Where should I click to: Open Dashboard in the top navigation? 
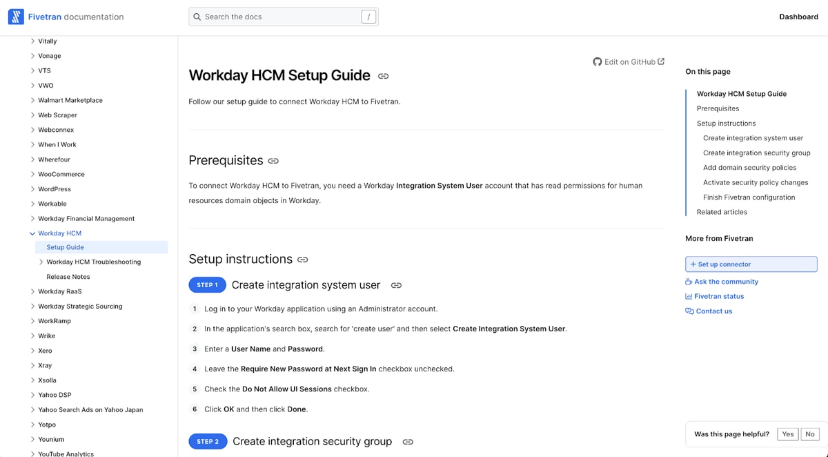[798, 17]
